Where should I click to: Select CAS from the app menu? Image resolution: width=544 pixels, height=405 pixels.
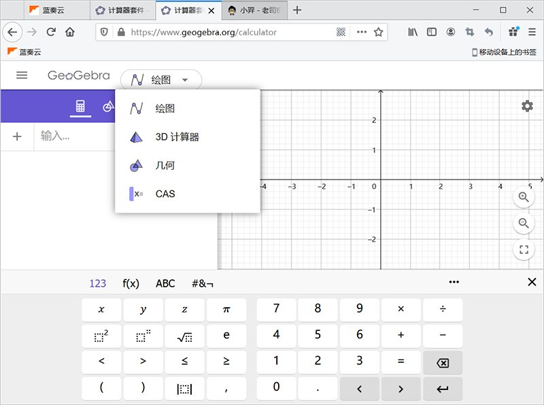point(165,194)
